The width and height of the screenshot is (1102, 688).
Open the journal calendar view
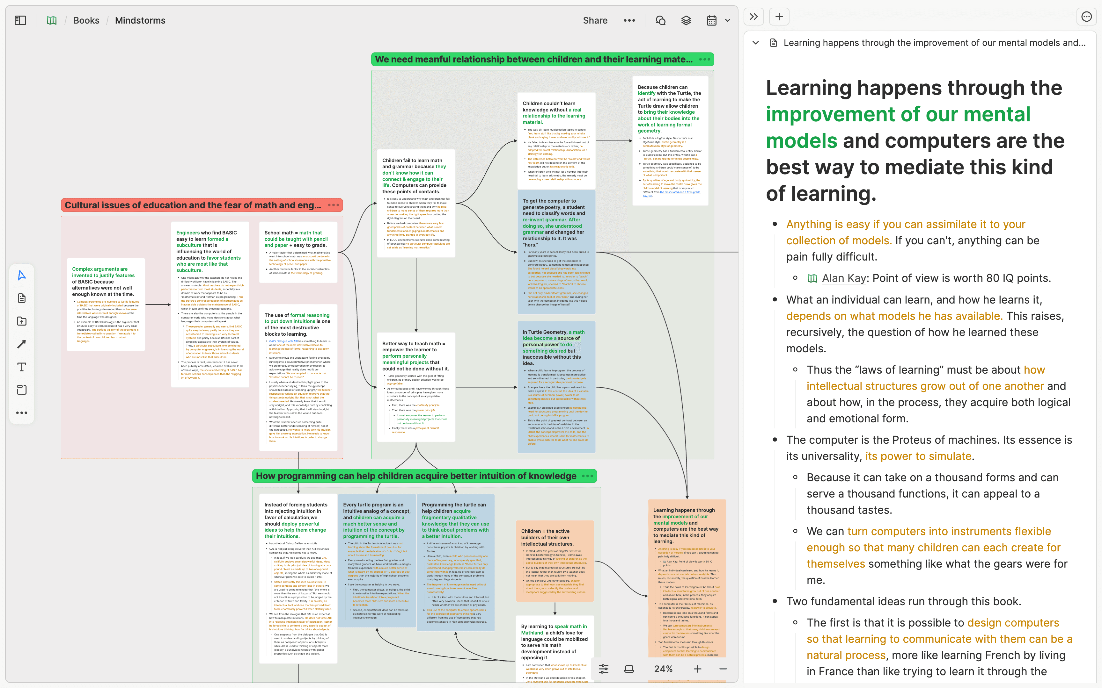tap(711, 20)
